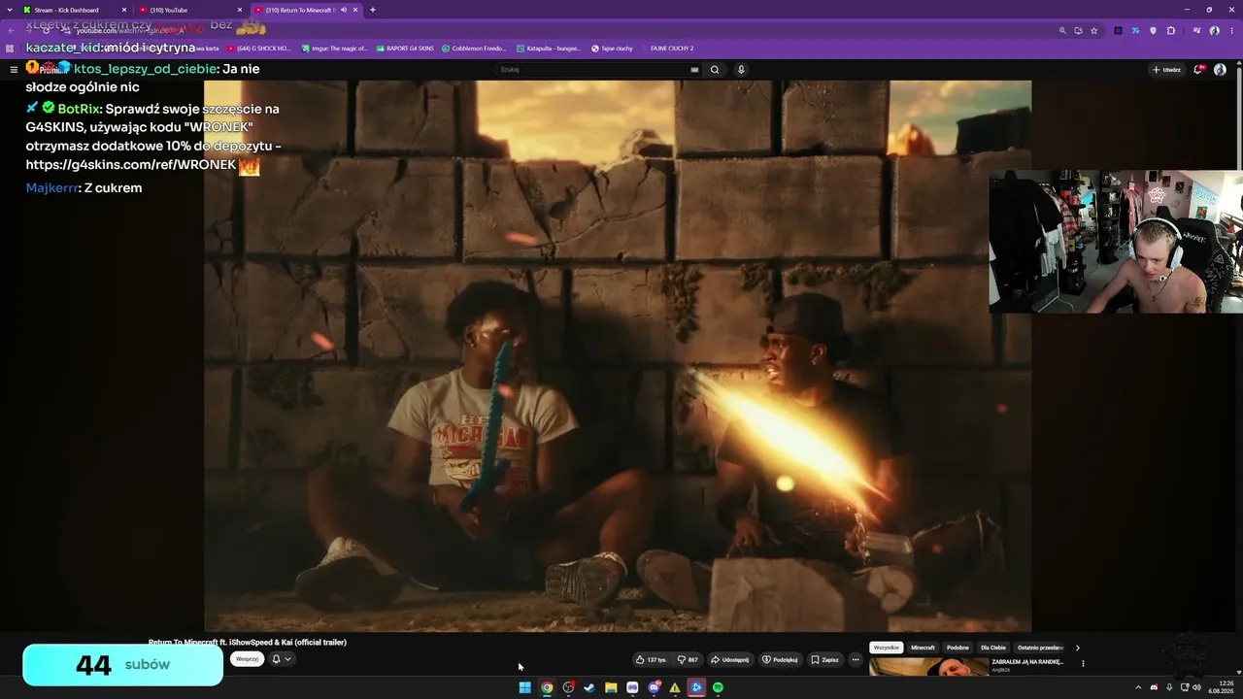Dislike the video with the thumbs-down button
This screenshot has height=699, width=1243.
point(688,659)
